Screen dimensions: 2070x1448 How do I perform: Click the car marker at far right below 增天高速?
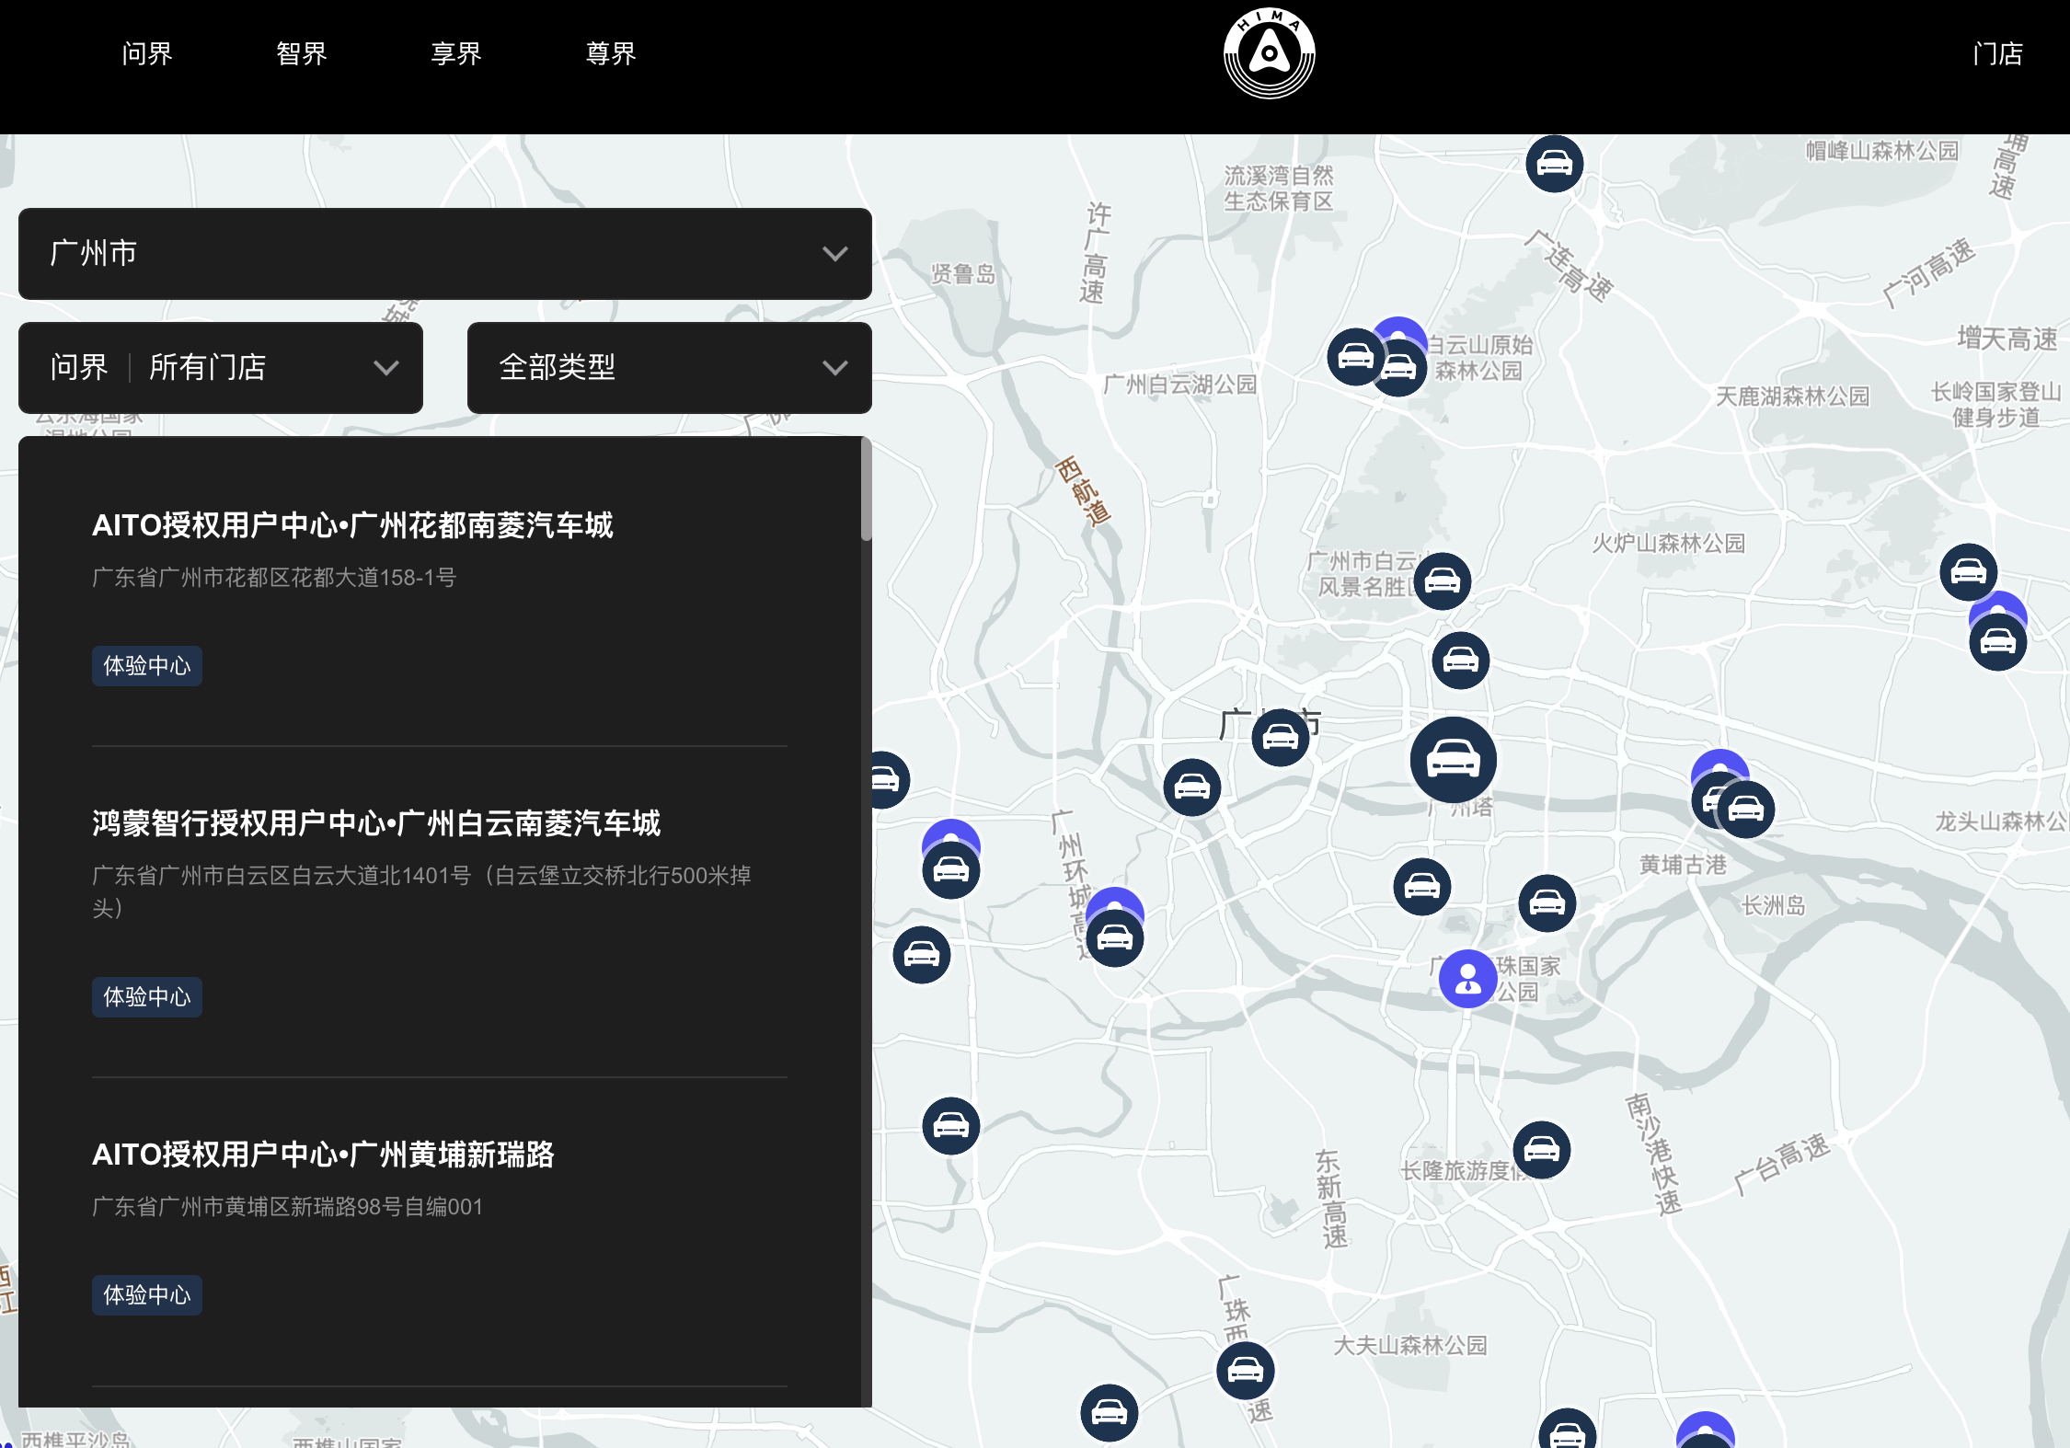(1969, 572)
